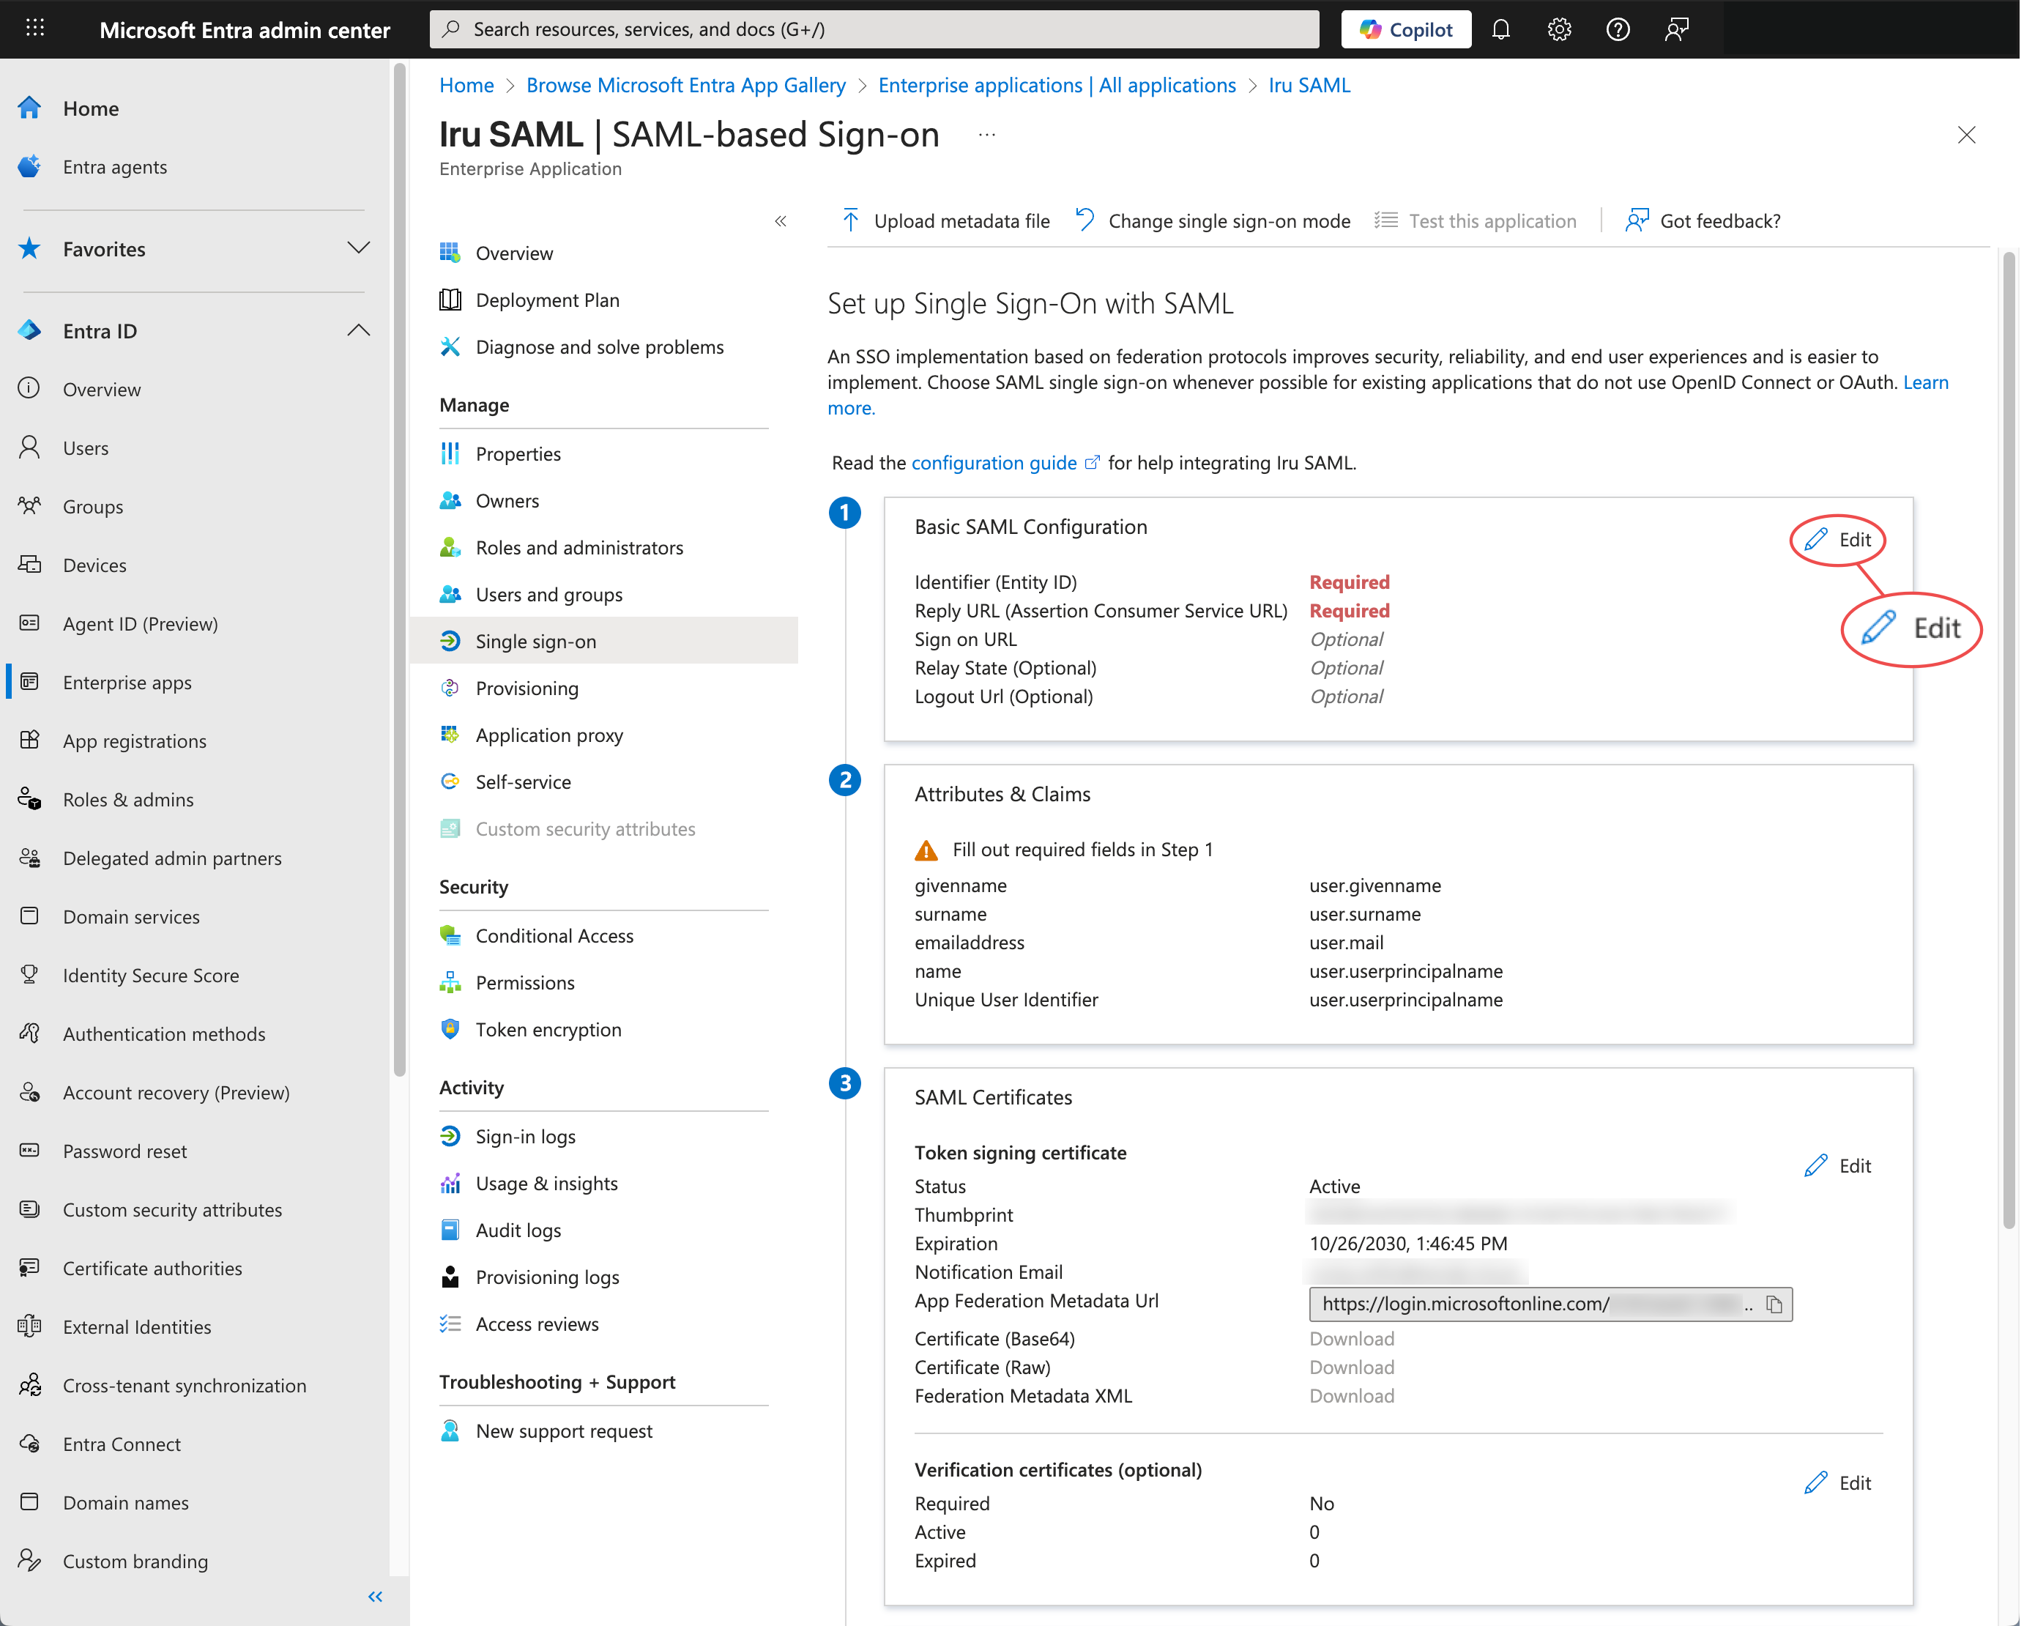
Task: Expand the Favorites section
Action: (357, 249)
